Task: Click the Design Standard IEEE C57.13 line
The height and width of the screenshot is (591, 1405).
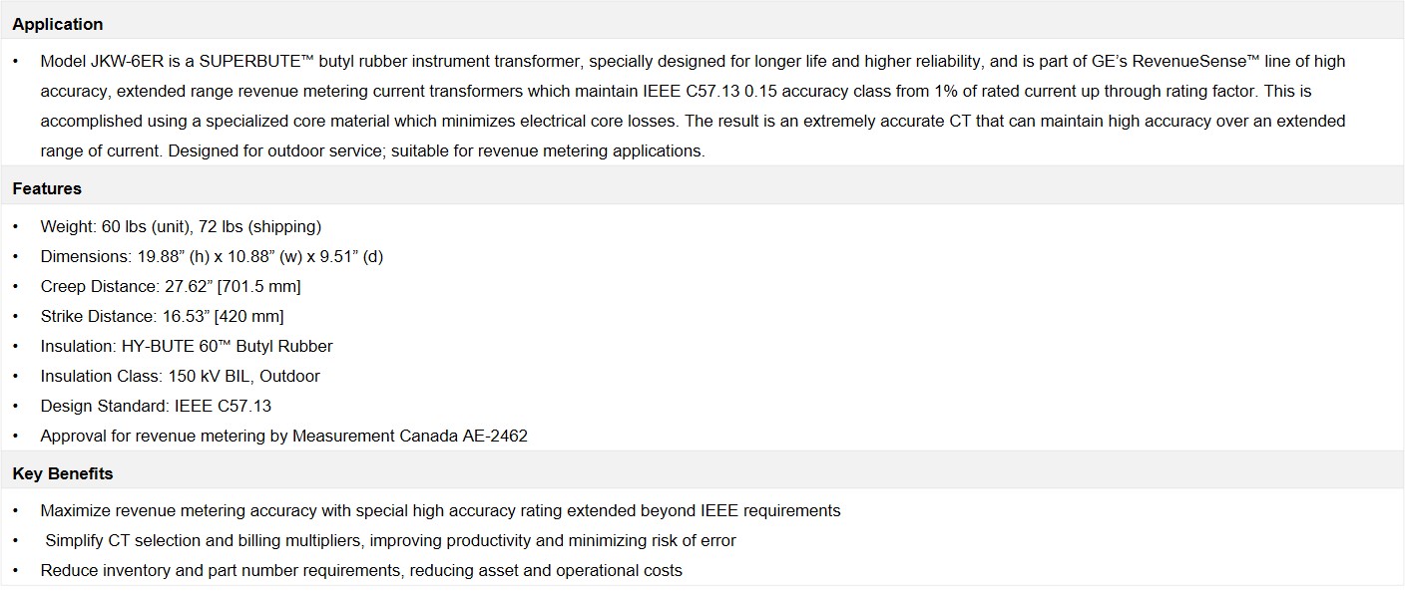Action: pyautogui.click(x=156, y=406)
